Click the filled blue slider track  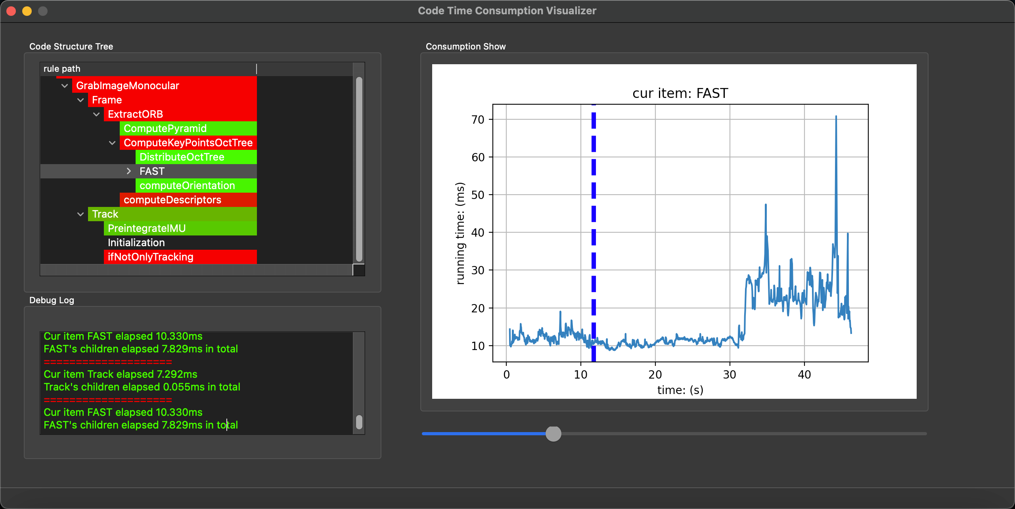pyautogui.click(x=484, y=434)
